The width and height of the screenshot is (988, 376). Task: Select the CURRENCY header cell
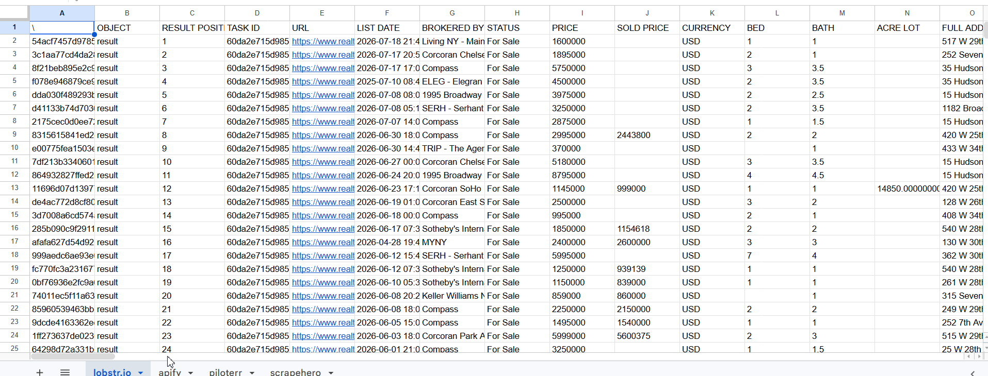(x=712, y=28)
